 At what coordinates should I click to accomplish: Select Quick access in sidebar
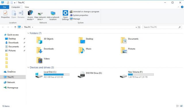(x=11, y=35)
